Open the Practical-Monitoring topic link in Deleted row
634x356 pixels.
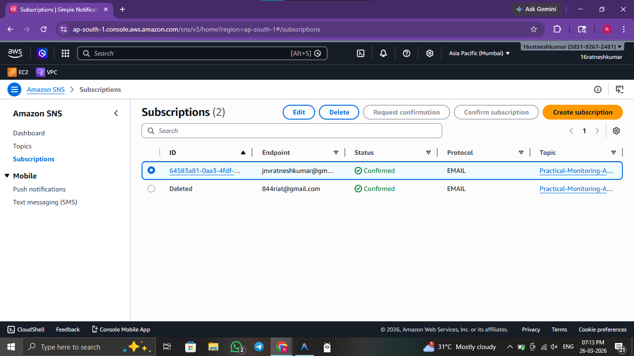(576, 189)
